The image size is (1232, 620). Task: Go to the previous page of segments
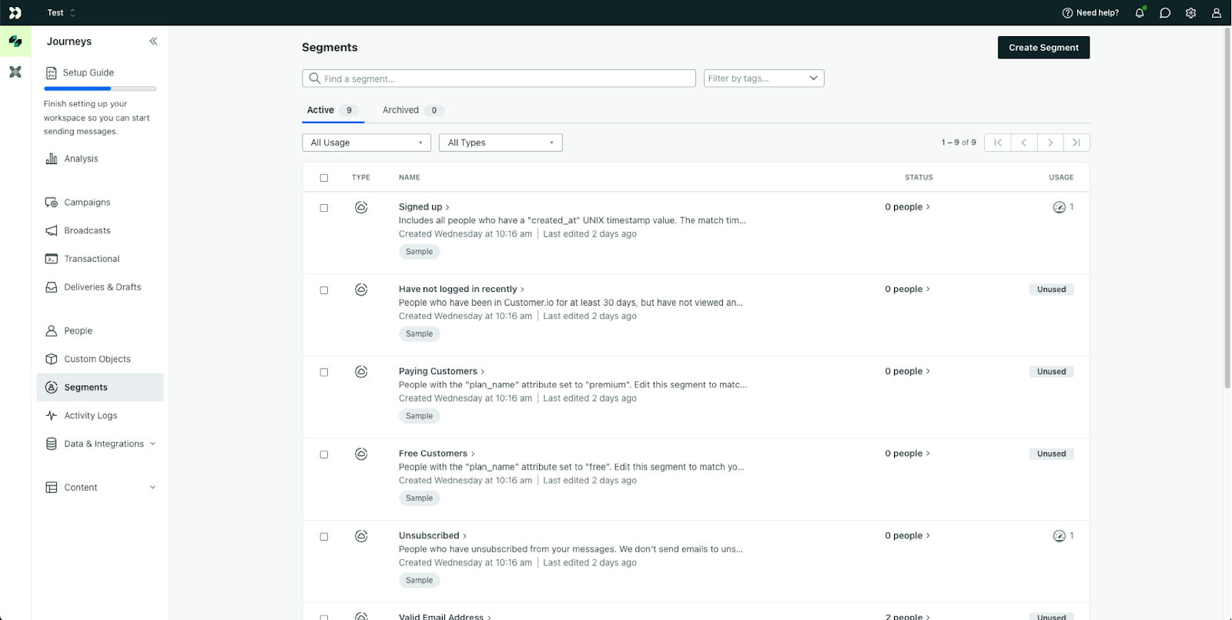[1024, 142]
